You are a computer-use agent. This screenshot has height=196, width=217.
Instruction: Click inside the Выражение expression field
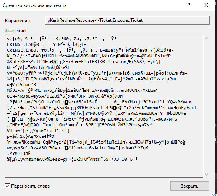point(127,21)
